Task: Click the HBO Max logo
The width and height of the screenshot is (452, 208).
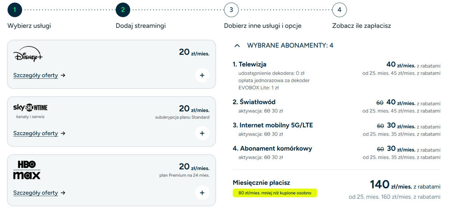Action: (26, 170)
